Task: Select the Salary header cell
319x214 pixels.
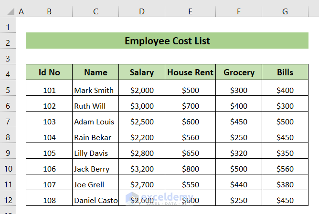Action: pyautogui.click(x=142, y=72)
